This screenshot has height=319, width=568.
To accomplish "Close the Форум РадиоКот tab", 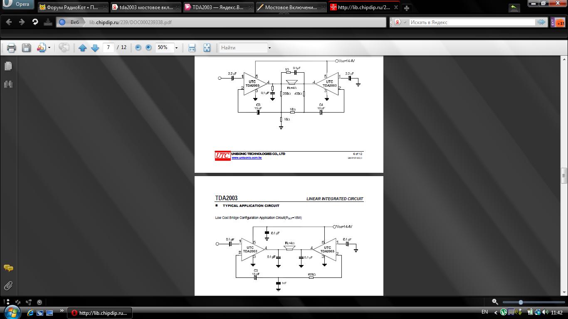I will 105,7.
